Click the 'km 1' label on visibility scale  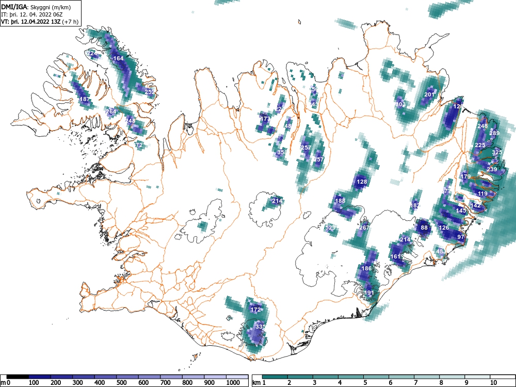click(x=260, y=383)
